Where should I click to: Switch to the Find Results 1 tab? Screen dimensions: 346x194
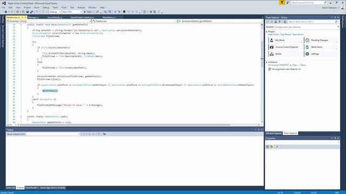click(32, 188)
